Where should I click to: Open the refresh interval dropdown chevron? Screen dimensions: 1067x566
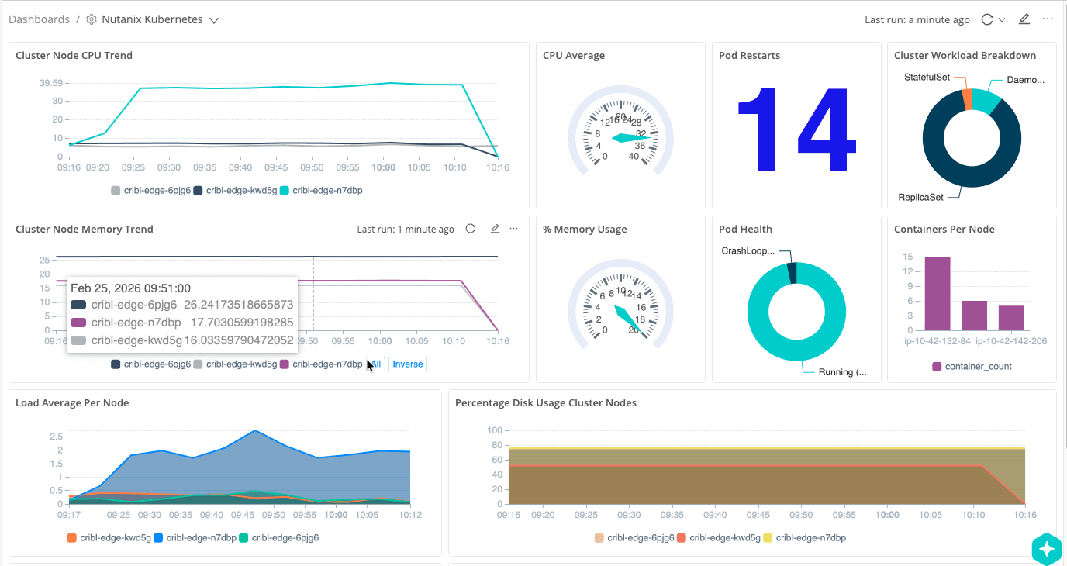point(1002,19)
